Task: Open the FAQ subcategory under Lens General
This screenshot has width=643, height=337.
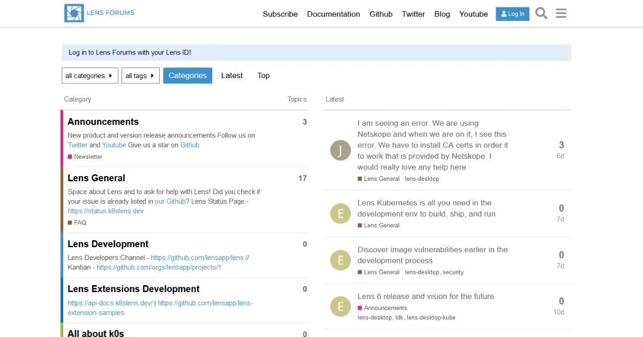Action: tap(79, 223)
